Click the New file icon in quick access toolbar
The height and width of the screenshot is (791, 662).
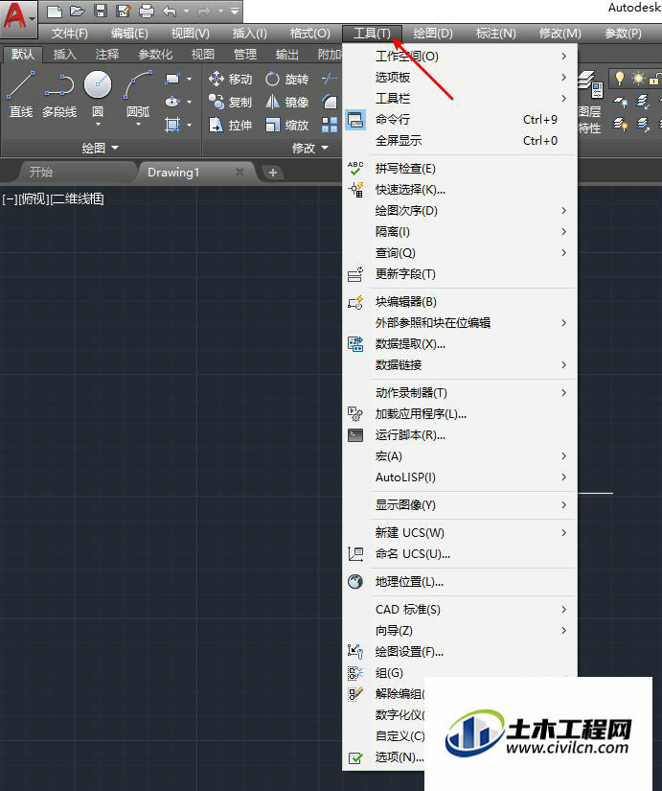click(54, 11)
